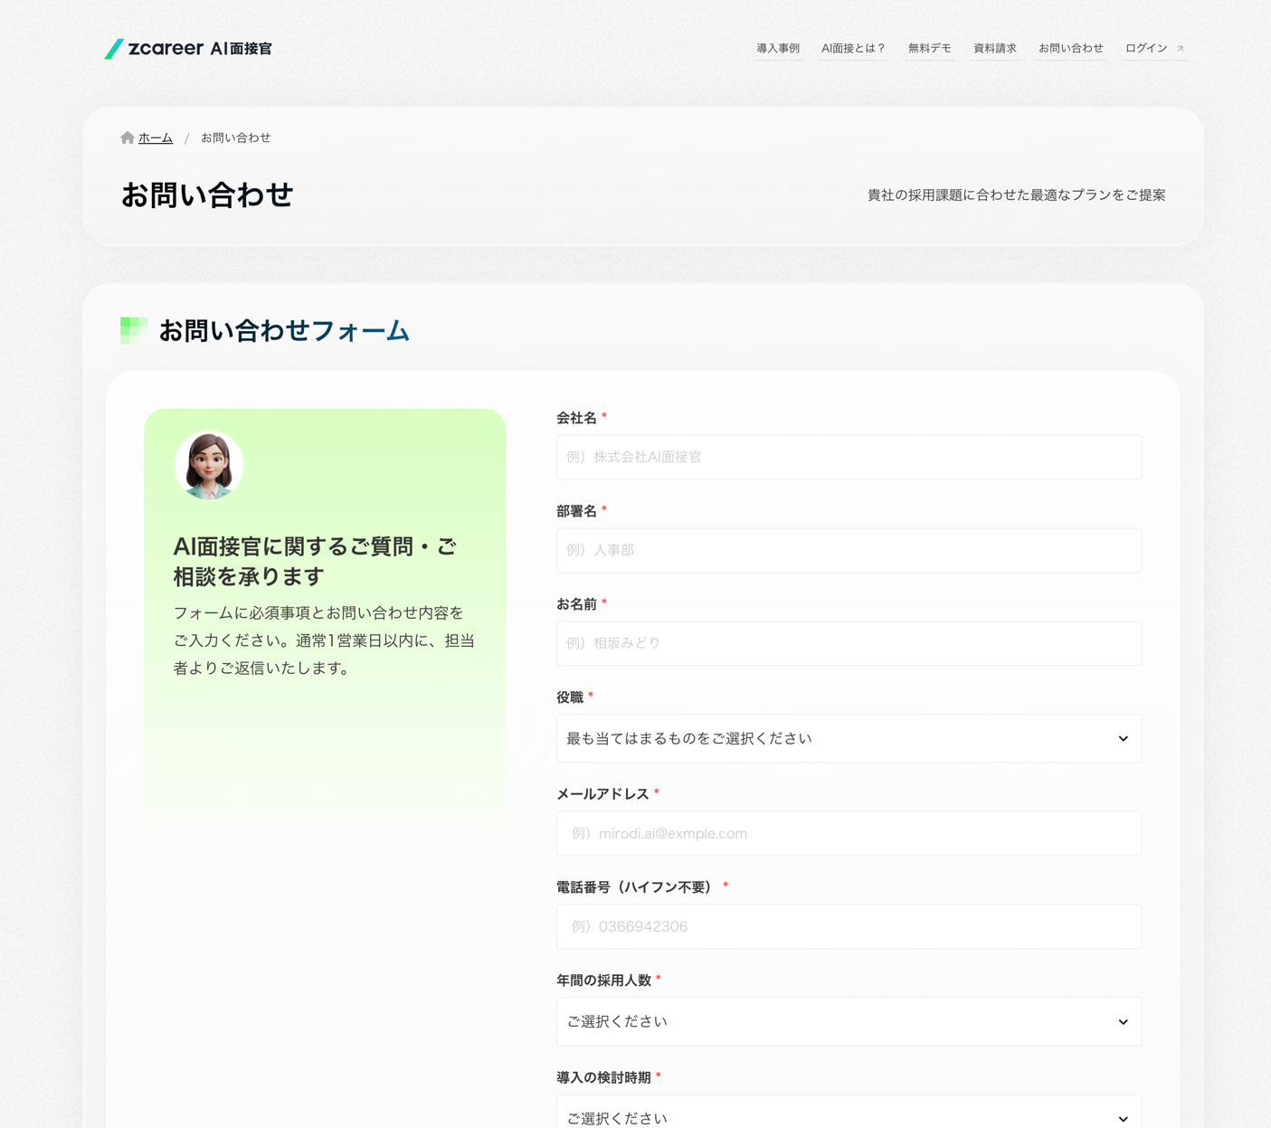This screenshot has height=1128, width=1271.
Task: Go to AI面接とは？ nav item
Action: click(x=853, y=49)
